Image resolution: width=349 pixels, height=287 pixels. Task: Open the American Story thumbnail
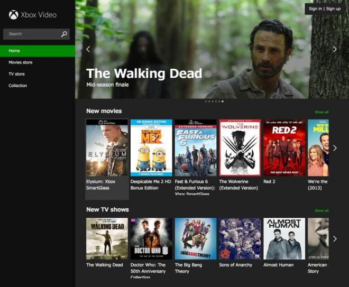click(318, 239)
